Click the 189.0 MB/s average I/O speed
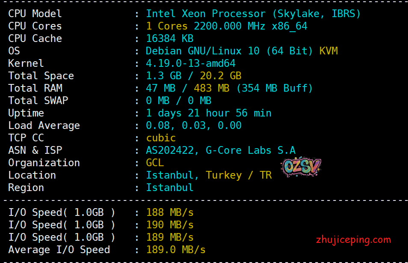 [x=176, y=250]
